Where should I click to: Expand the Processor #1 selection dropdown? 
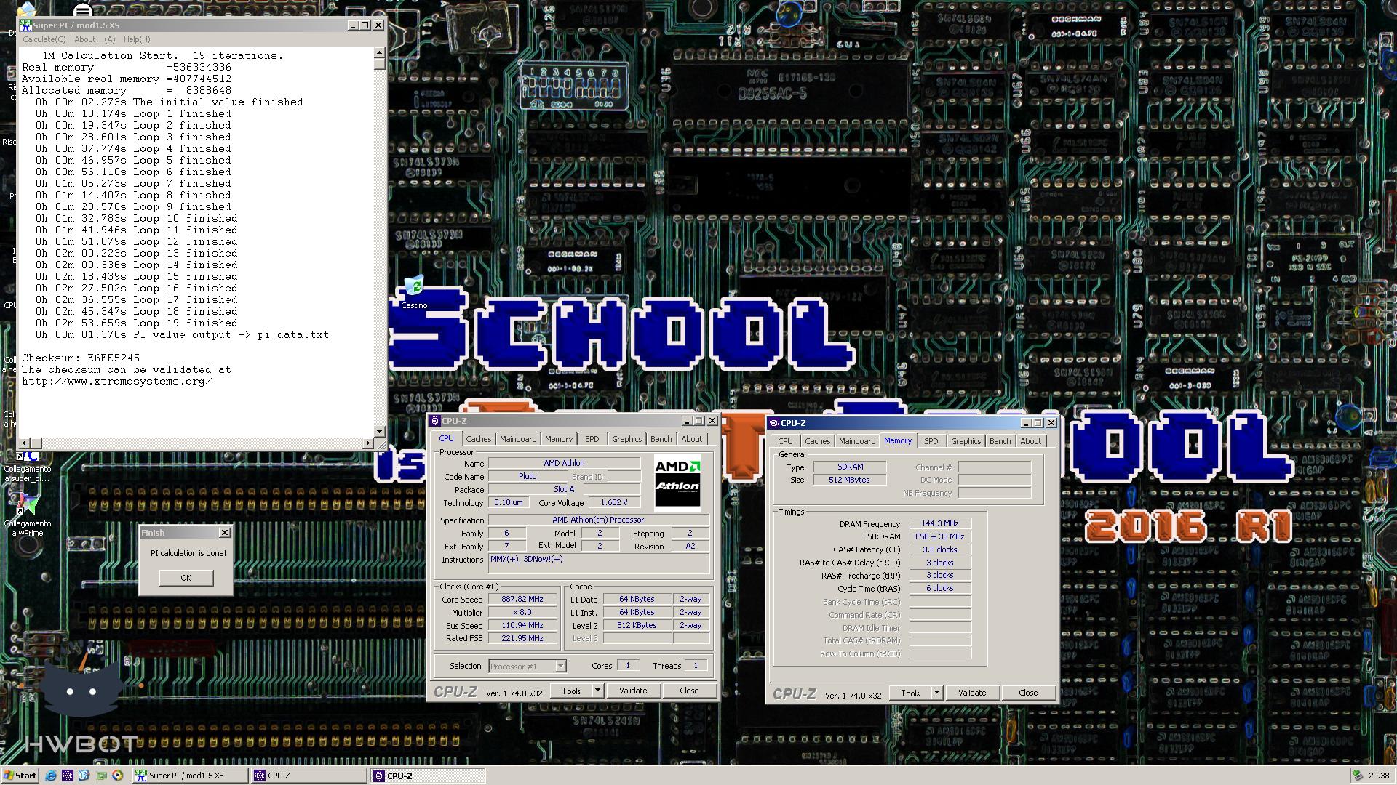(x=560, y=667)
